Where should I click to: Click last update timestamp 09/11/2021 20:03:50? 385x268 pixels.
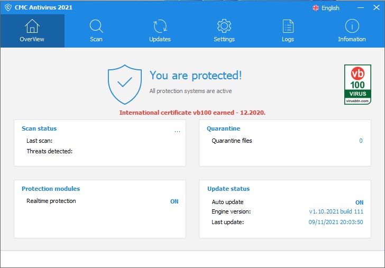(336, 222)
